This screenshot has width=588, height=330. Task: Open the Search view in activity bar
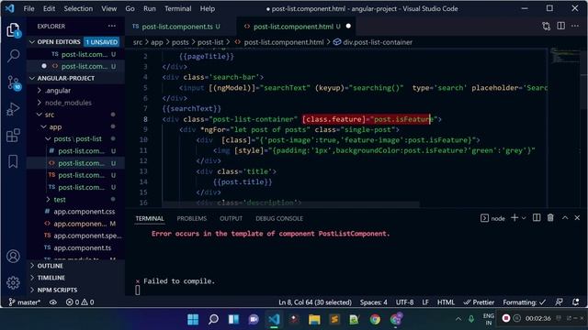13,56
